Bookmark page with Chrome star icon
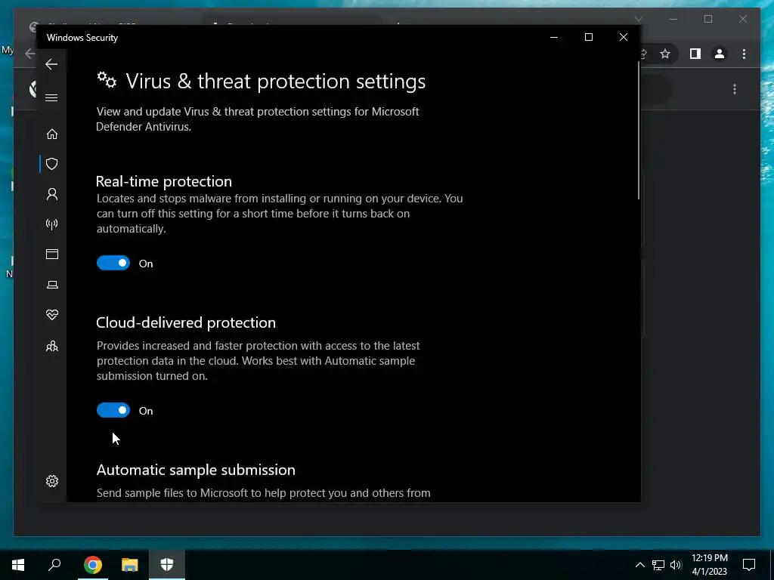This screenshot has width=774, height=580. coord(665,54)
